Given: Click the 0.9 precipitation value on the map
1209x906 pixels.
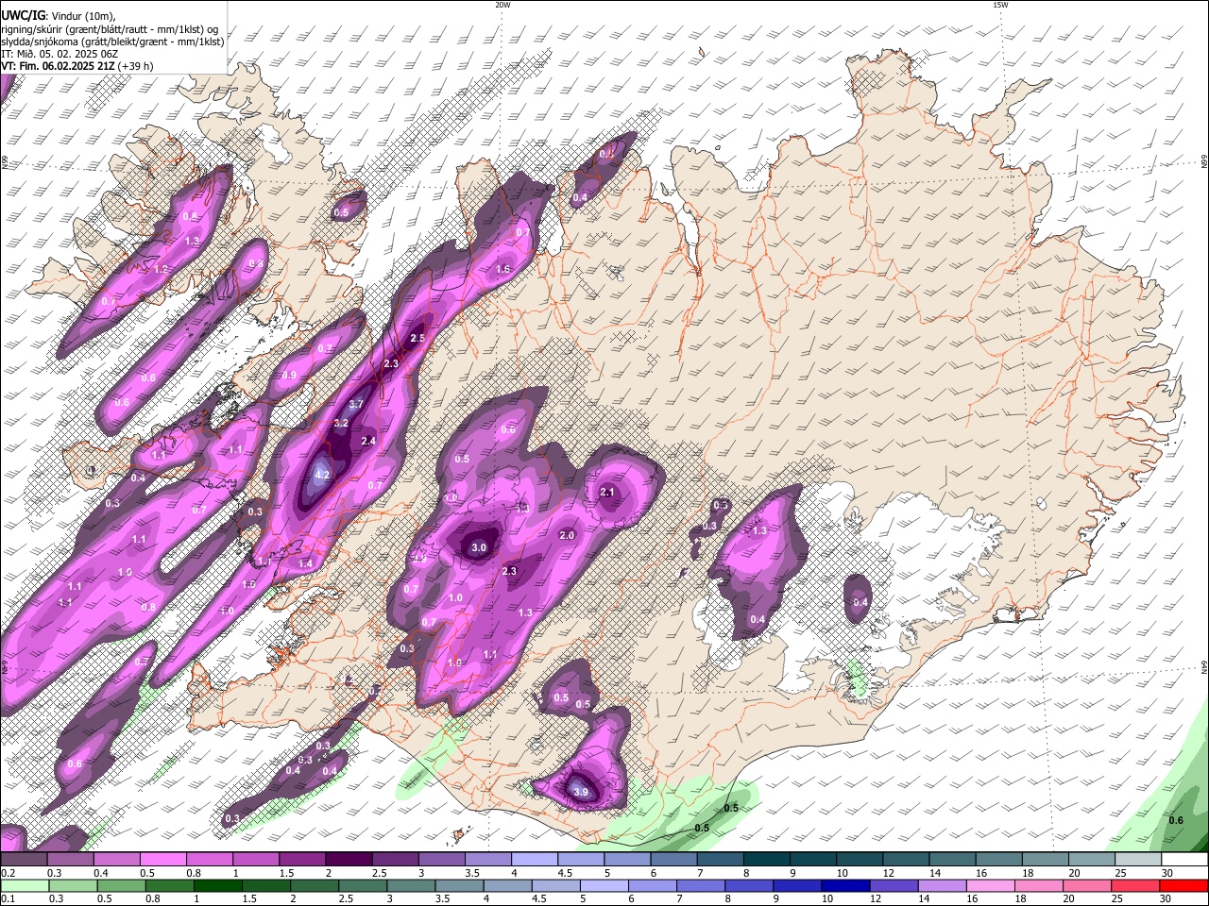Looking at the screenshot, I should click(x=289, y=375).
